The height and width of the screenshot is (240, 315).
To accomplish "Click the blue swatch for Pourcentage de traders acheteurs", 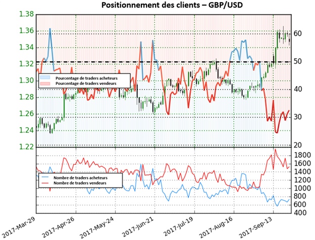I will [45, 77].
